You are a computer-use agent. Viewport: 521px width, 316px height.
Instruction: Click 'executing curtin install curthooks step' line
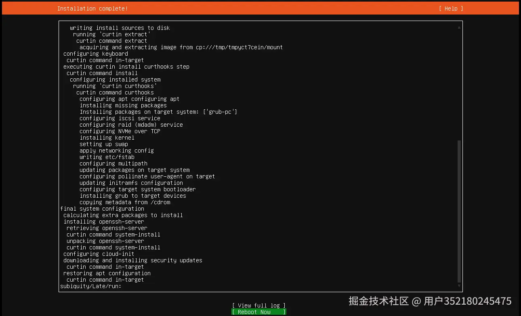(x=126, y=67)
